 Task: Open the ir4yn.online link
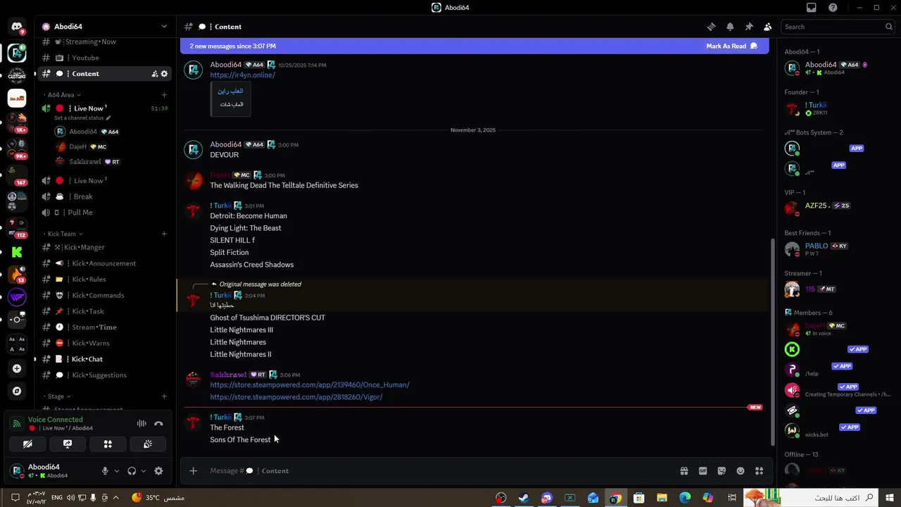click(x=242, y=75)
